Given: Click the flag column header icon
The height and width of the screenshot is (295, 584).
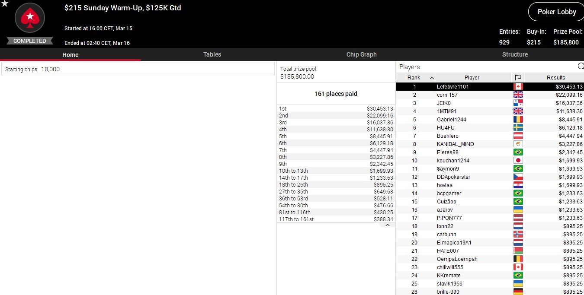Looking at the screenshot, I should [518, 78].
